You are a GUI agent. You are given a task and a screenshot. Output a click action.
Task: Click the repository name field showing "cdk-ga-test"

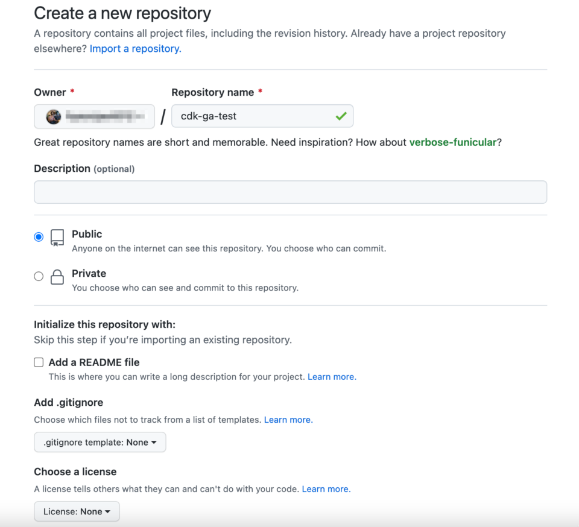pos(253,116)
